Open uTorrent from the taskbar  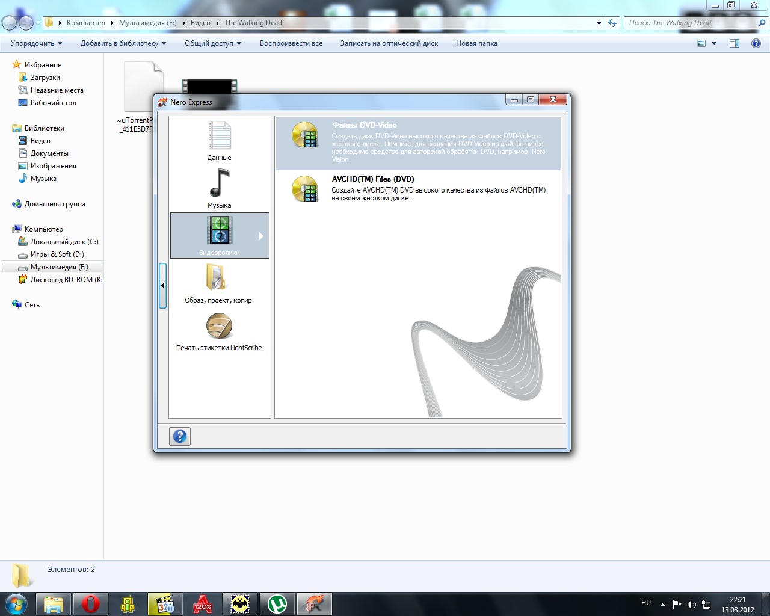pyautogui.click(x=277, y=603)
